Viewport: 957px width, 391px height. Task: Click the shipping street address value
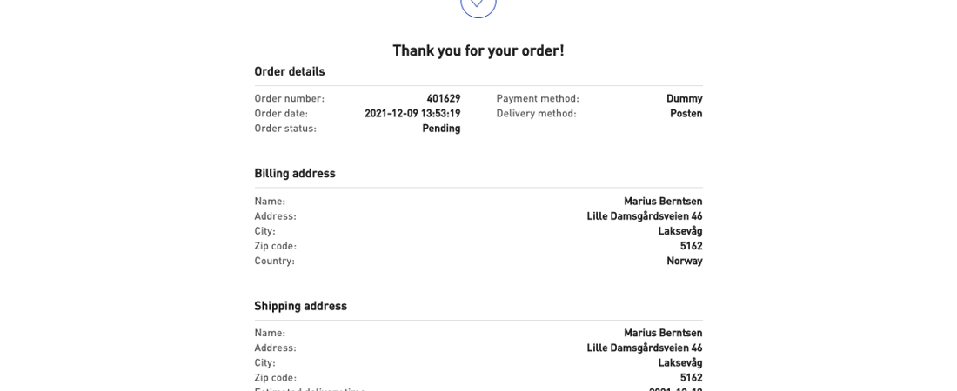point(644,348)
